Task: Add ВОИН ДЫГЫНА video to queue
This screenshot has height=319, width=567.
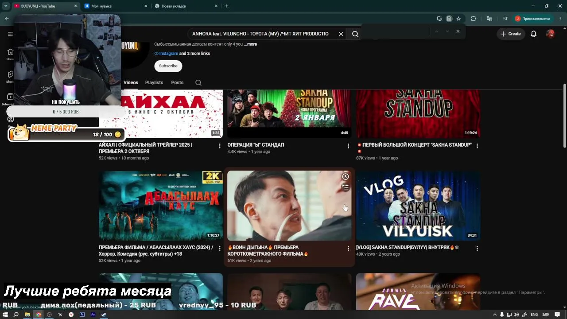Action: [x=346, y=187]
